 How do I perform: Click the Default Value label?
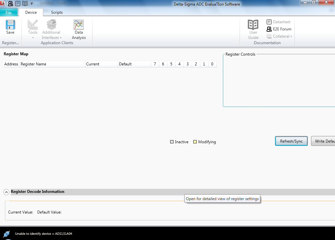[x=49, y=212]
